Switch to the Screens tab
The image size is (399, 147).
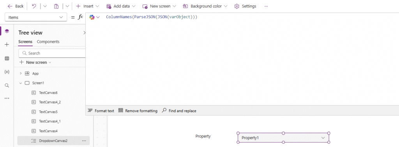[x=25, y=42]
